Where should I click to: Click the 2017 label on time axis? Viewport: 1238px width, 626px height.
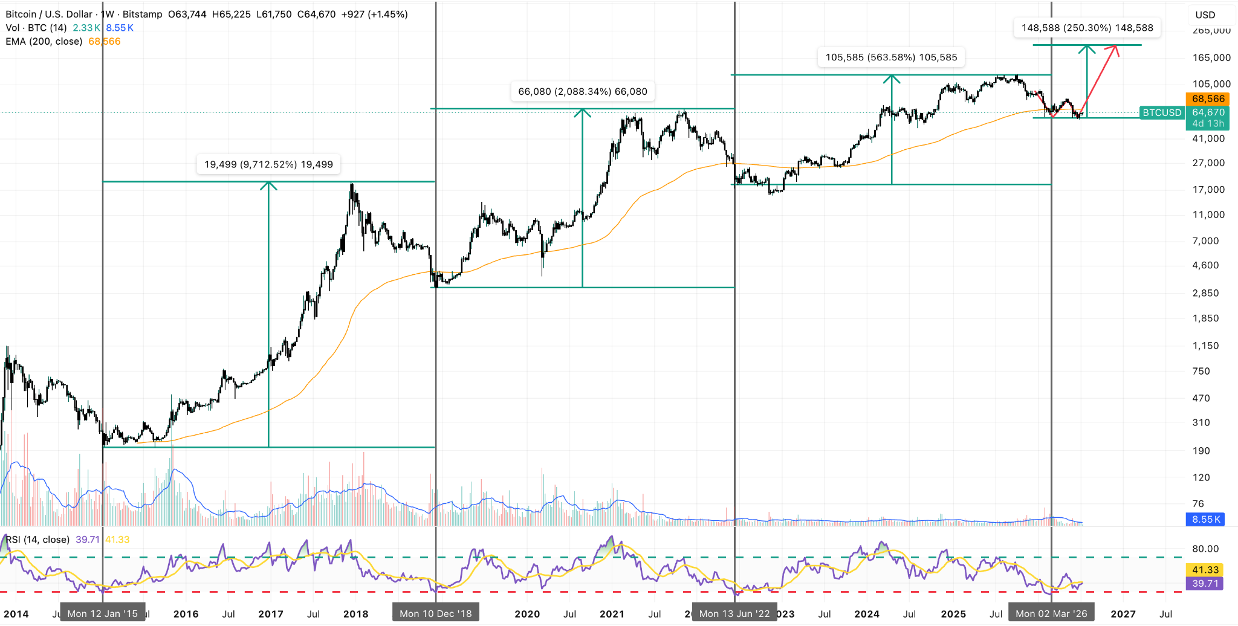(x=271, y=614)
